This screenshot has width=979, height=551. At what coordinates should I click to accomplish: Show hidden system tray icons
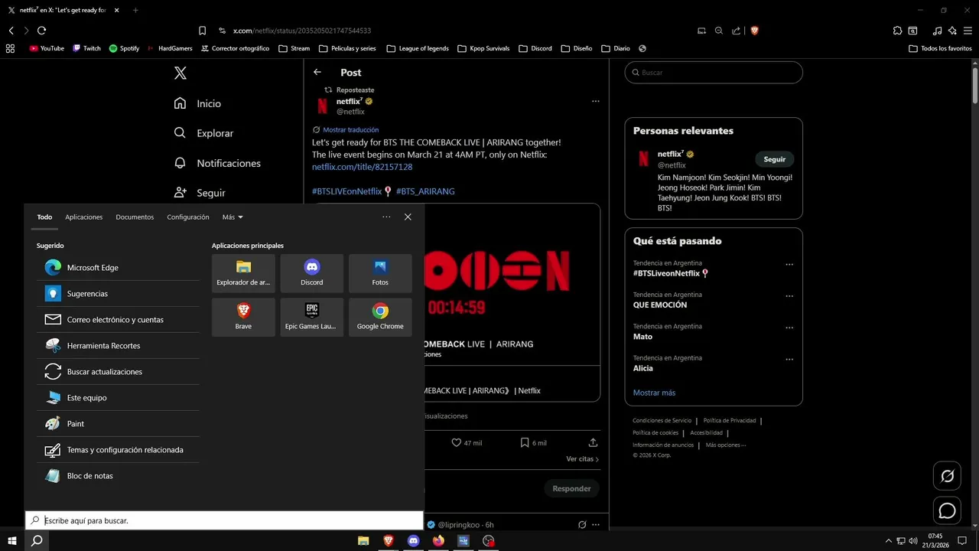888,541
